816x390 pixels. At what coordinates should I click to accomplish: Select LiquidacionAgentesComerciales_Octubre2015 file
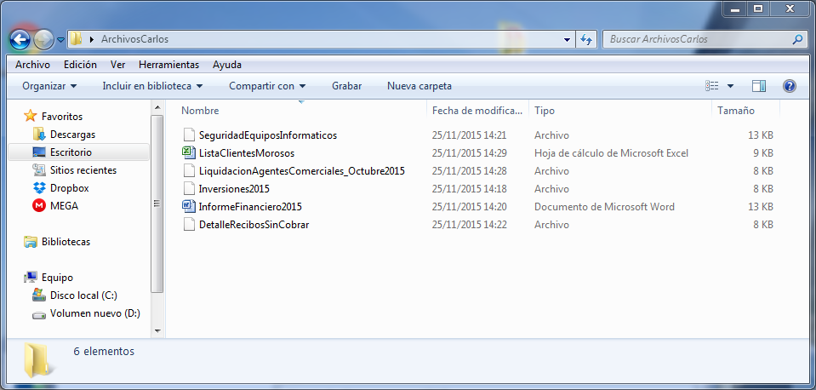pos(302,171)
